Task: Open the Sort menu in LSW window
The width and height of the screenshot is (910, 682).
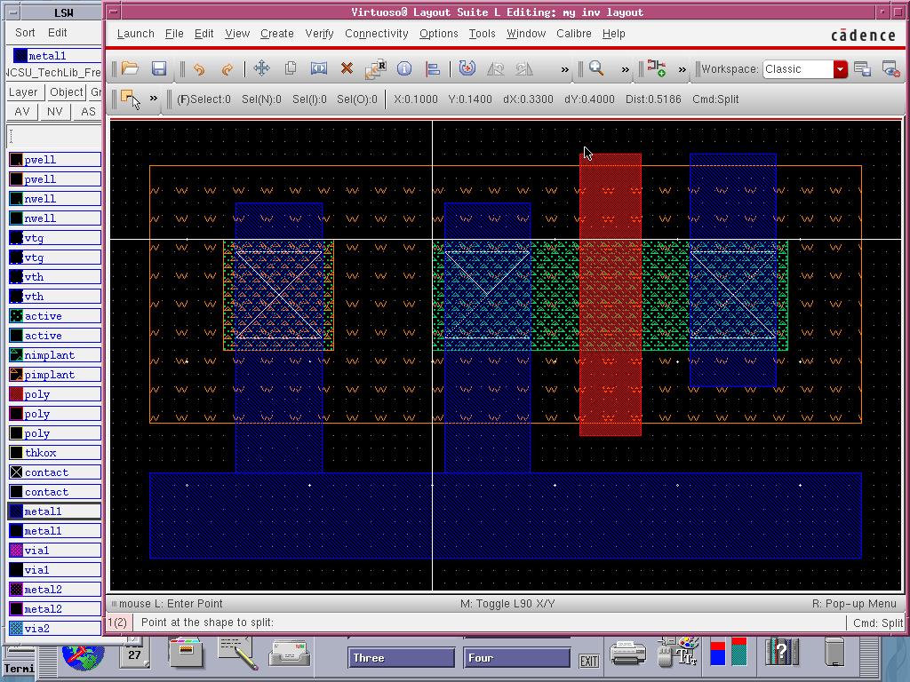Action: pyautogui.click(x=25, y=33)
